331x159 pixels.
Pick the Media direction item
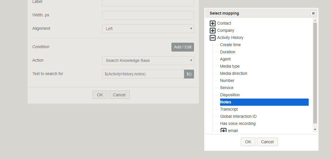click(x=234, y=73)
